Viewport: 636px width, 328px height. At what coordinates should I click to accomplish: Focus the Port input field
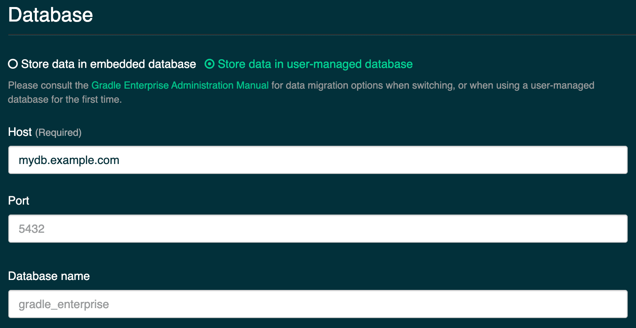[318, 229]
